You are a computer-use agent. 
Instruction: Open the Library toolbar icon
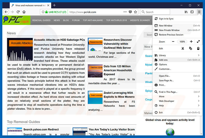[x=186, y=12]
